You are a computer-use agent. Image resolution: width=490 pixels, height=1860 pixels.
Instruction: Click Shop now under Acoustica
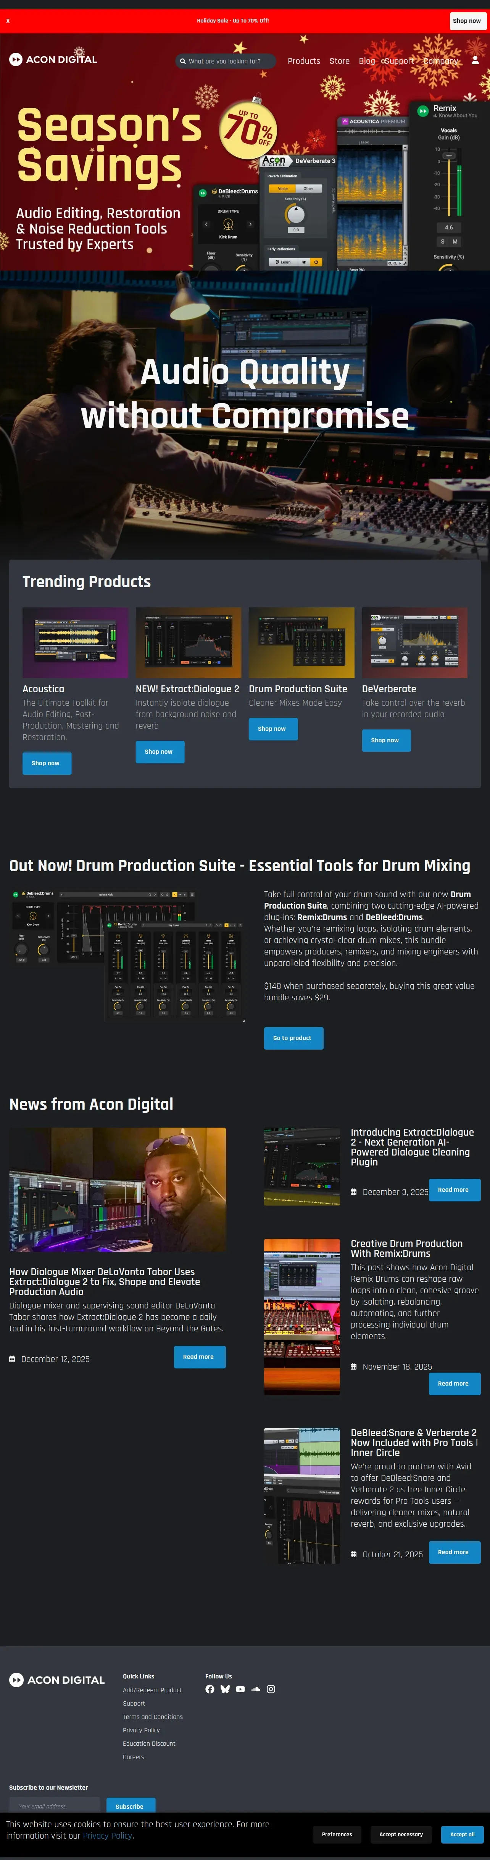47,763
